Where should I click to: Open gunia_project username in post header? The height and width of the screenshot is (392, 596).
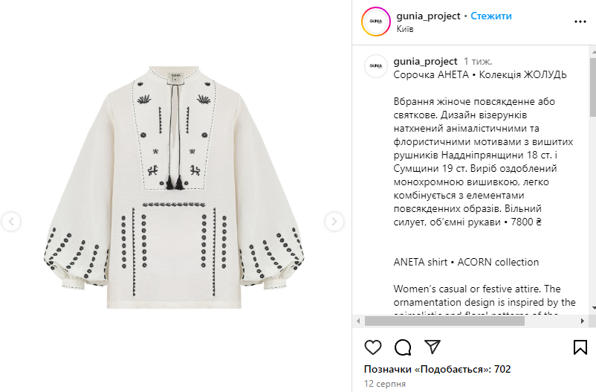[x=428, y=16]
